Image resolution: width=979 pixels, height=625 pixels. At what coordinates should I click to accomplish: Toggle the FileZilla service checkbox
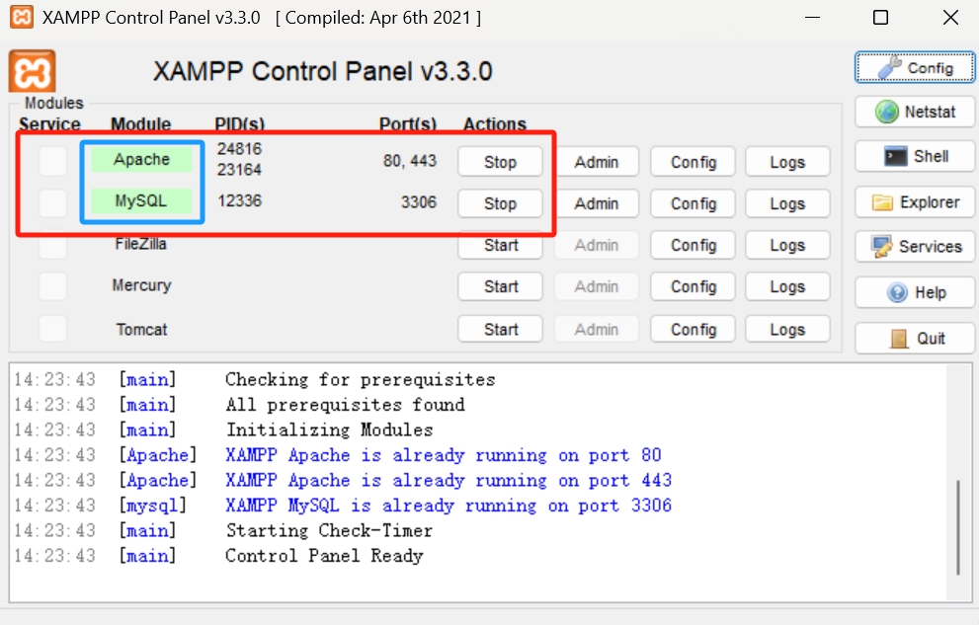52,247
